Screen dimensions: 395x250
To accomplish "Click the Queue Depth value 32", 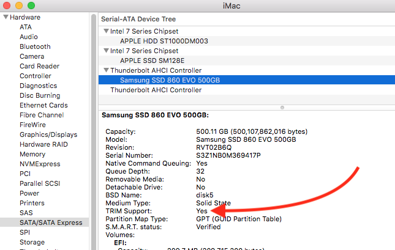I will 200,171.
